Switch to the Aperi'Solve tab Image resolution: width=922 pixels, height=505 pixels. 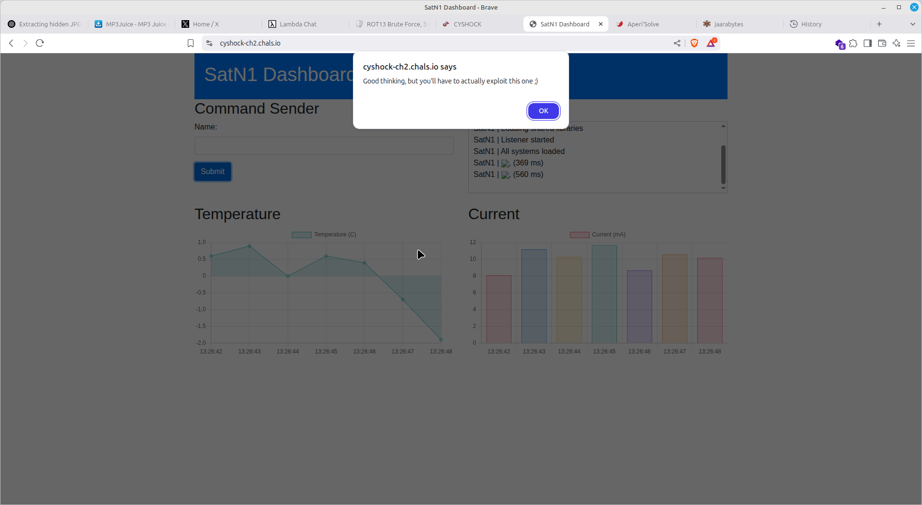(643, 24)
